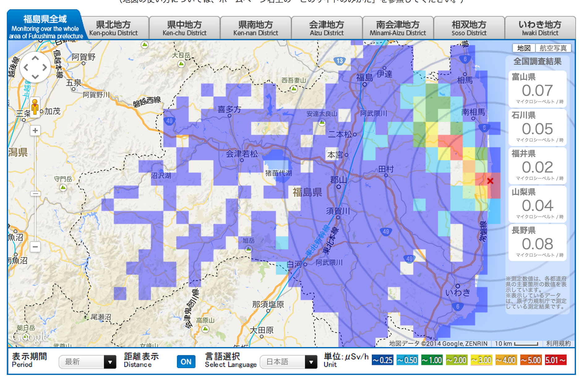Open the Soso District tab
584x378 pixels.
point(469,28)
